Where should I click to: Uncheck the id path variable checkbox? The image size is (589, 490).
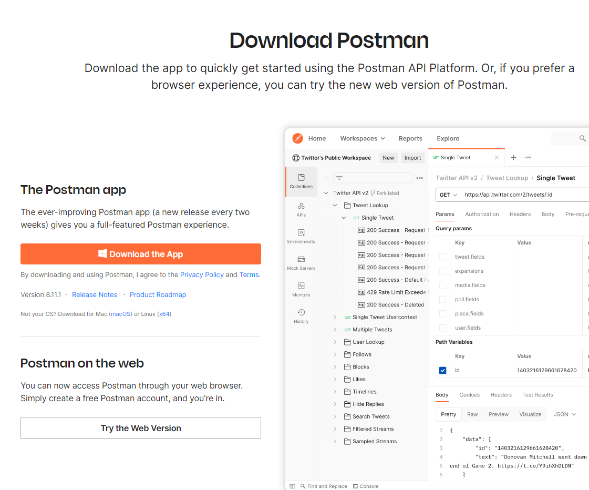[x=442, y=370]
